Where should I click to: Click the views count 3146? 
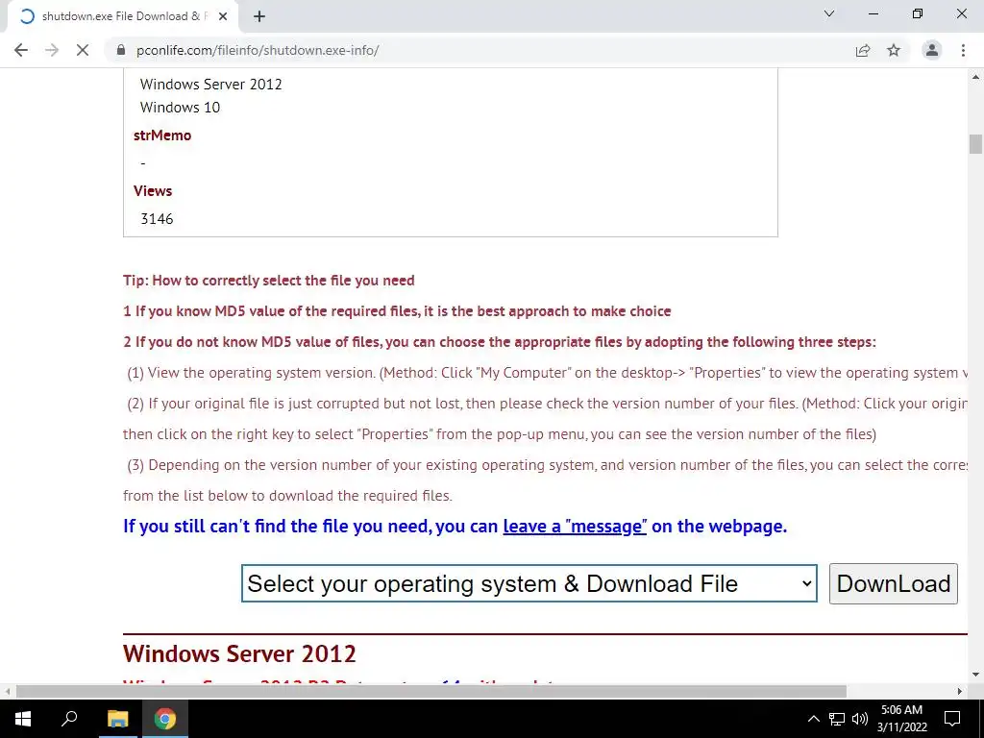pos(157,218)
